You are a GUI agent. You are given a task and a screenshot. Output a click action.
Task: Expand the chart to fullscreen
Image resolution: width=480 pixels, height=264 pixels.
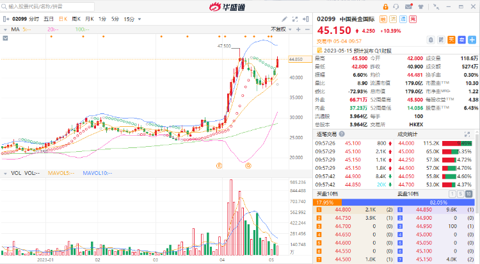295,19
